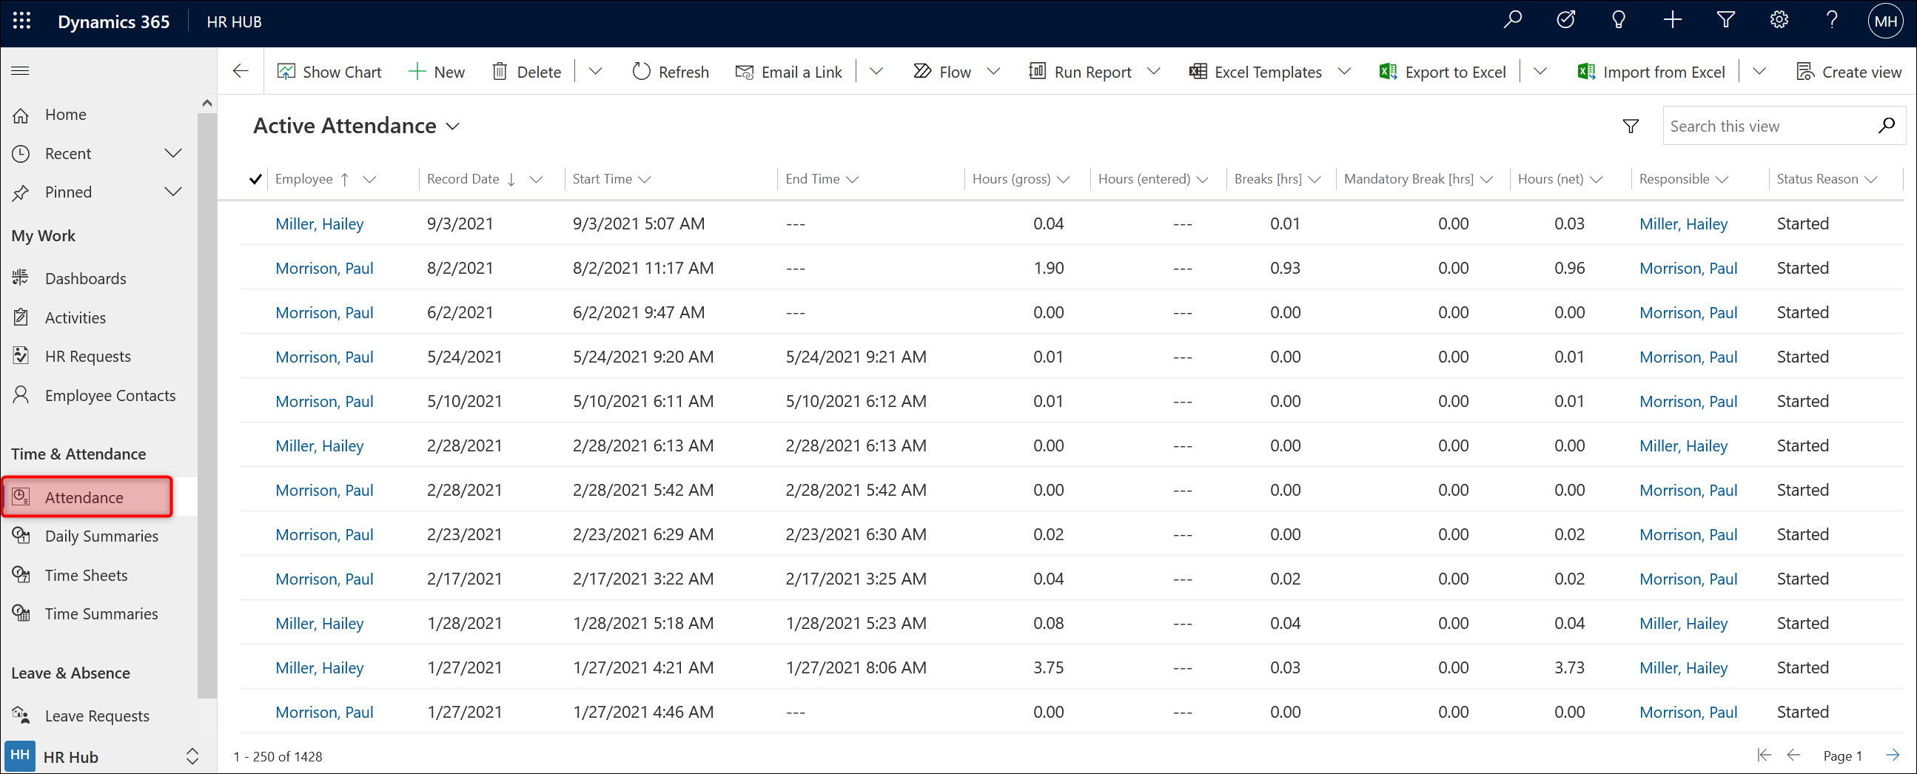Screen dimensions: 1917x774
Task: Open the Settings gear icon
Action: pyautogui.click(x=1779, y=20)
